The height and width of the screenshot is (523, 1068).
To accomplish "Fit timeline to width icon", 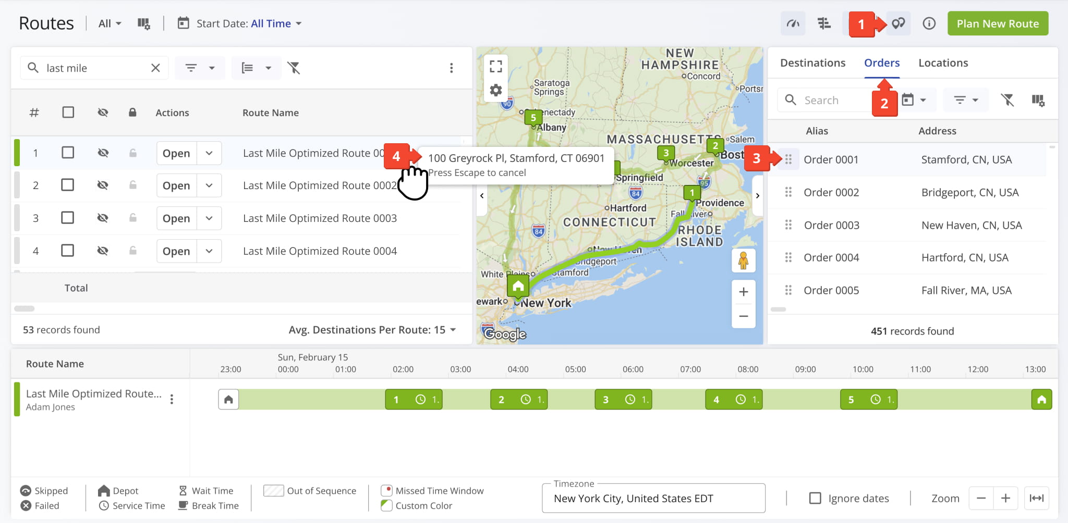I will [x=1037, y=499].
